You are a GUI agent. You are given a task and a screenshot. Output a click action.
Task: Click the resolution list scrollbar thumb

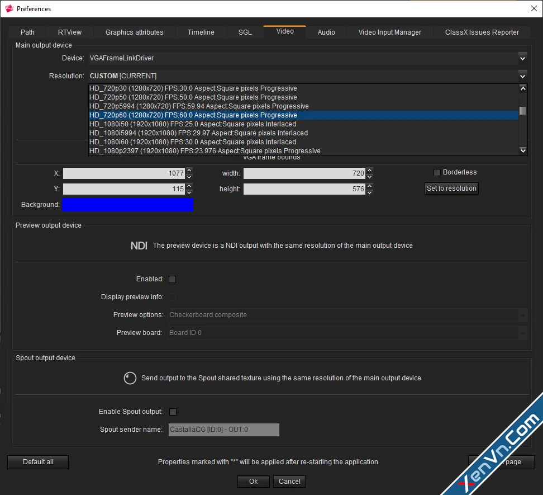[523, 111]
